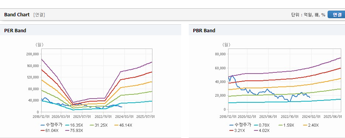Viewport: 345px width, 138px height.
Task: Click the PER Band chart plot area
Action: pyautogui.click(x=97, y=80)
